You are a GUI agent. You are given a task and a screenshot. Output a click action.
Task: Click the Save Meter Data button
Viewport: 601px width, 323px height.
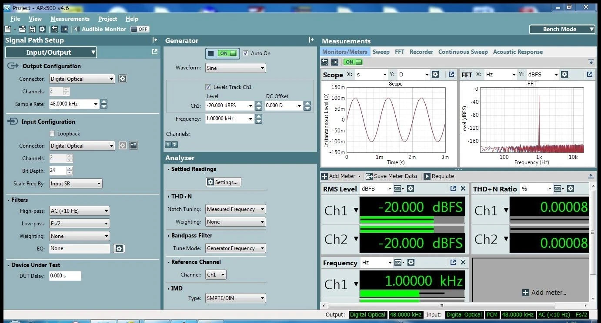pos(391,176)
